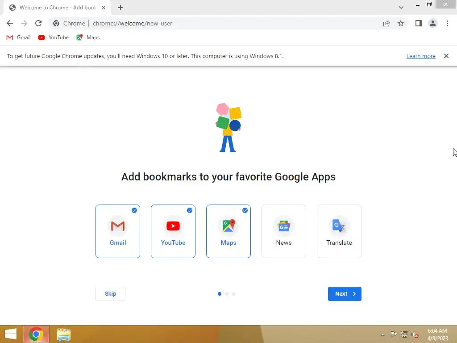This screenshot has height=343, width=457.
Task: Open the side panel icon
Action: [x=419, y=23]
